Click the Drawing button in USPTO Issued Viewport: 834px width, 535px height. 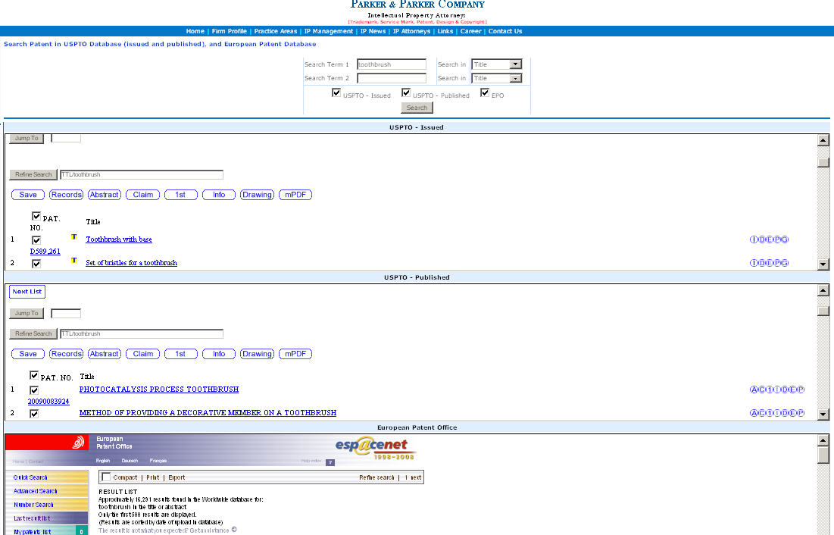tap(257, 195)
